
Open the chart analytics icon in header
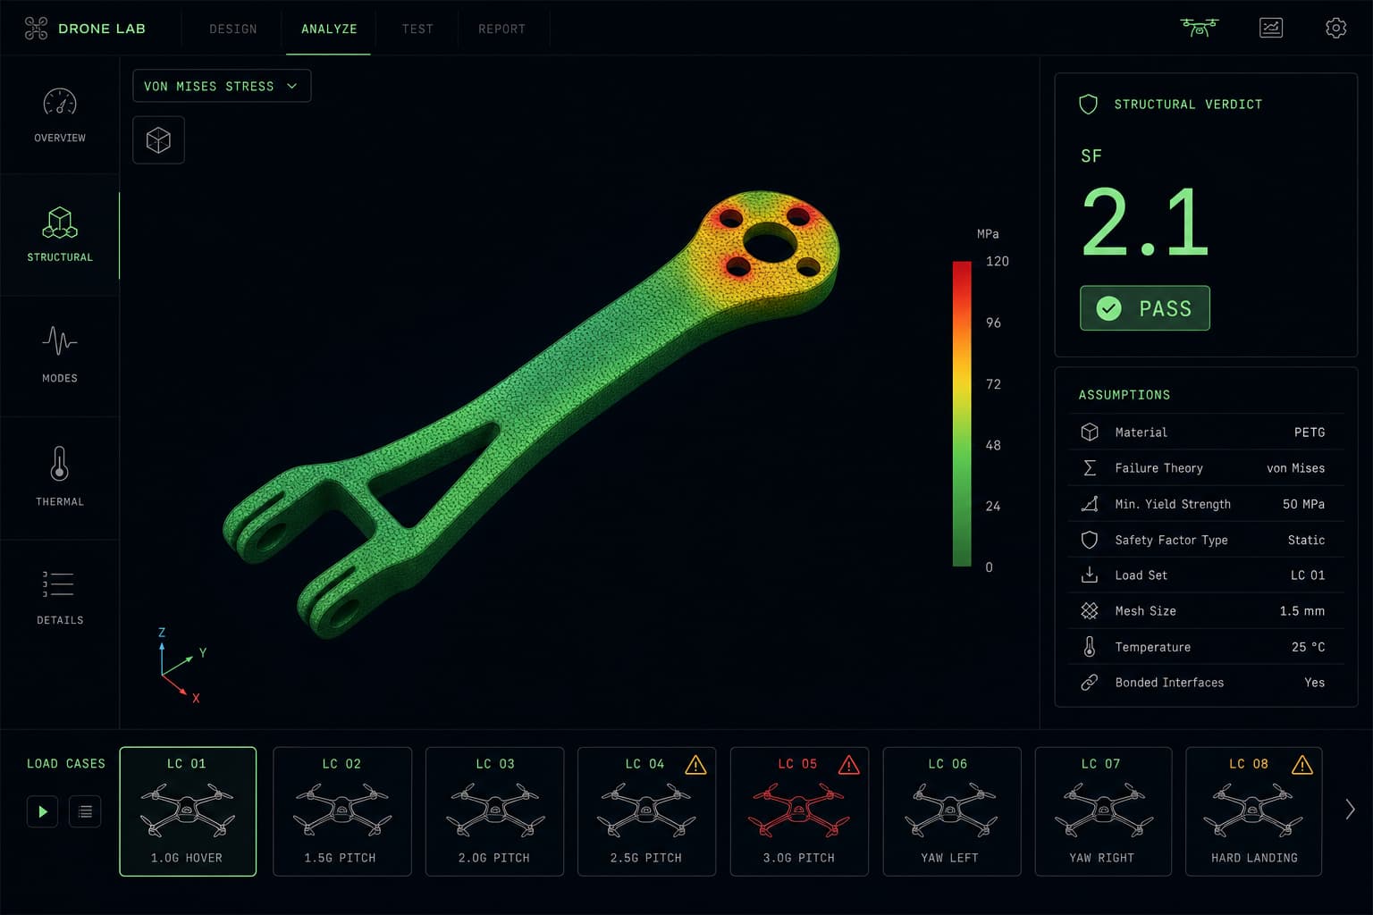(x=1270, y=28)
